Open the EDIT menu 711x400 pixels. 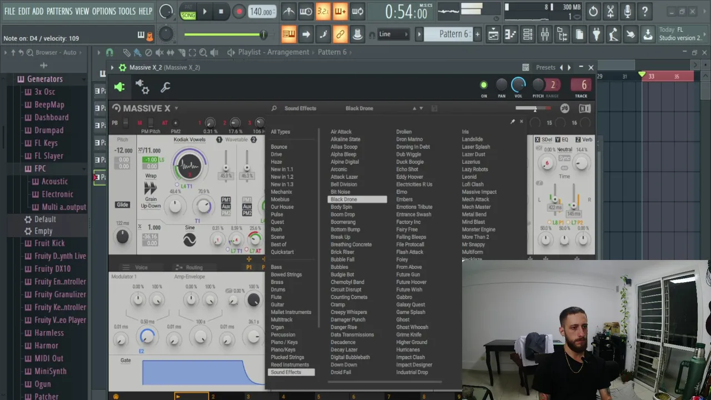pos(23,11)
